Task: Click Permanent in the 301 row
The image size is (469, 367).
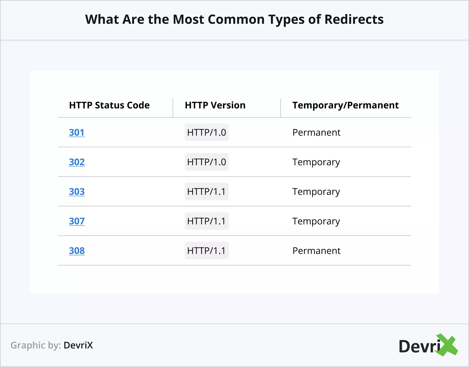Action: click(x=316, y=132)
